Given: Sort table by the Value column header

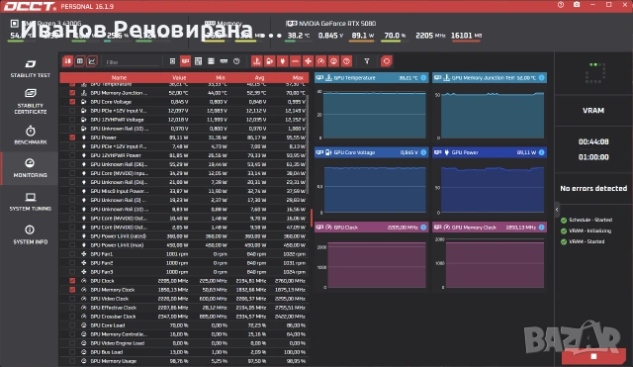Looking at the screenshot, I should 179,77.
